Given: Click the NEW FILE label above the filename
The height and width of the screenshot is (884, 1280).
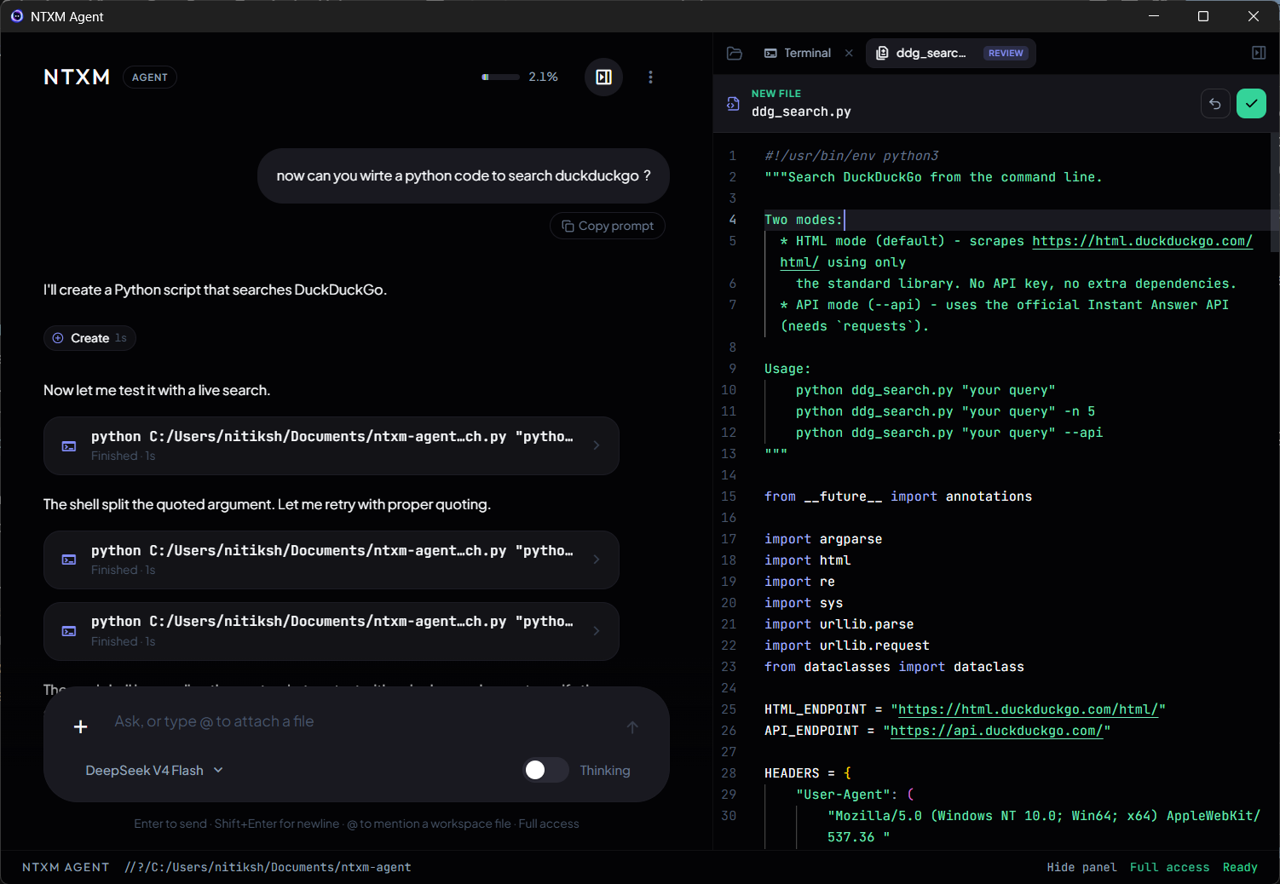Looking at the screenshot, I should click(x=776, y=94).
